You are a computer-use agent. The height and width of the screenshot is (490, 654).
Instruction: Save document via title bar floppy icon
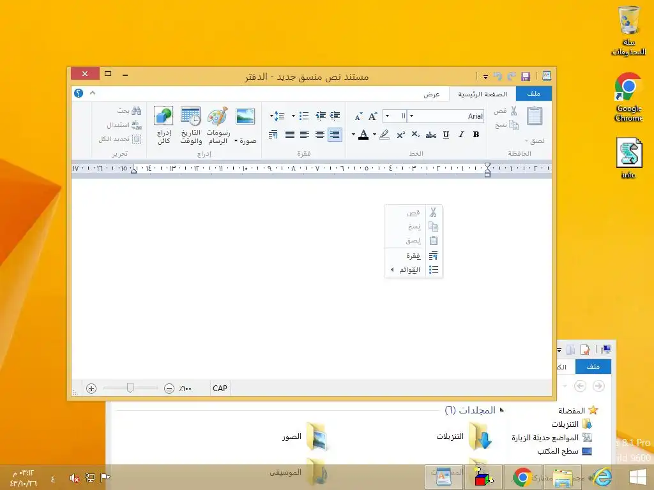526,77
